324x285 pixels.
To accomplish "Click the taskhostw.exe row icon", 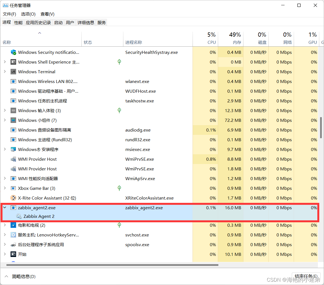I will click(13, 101).
